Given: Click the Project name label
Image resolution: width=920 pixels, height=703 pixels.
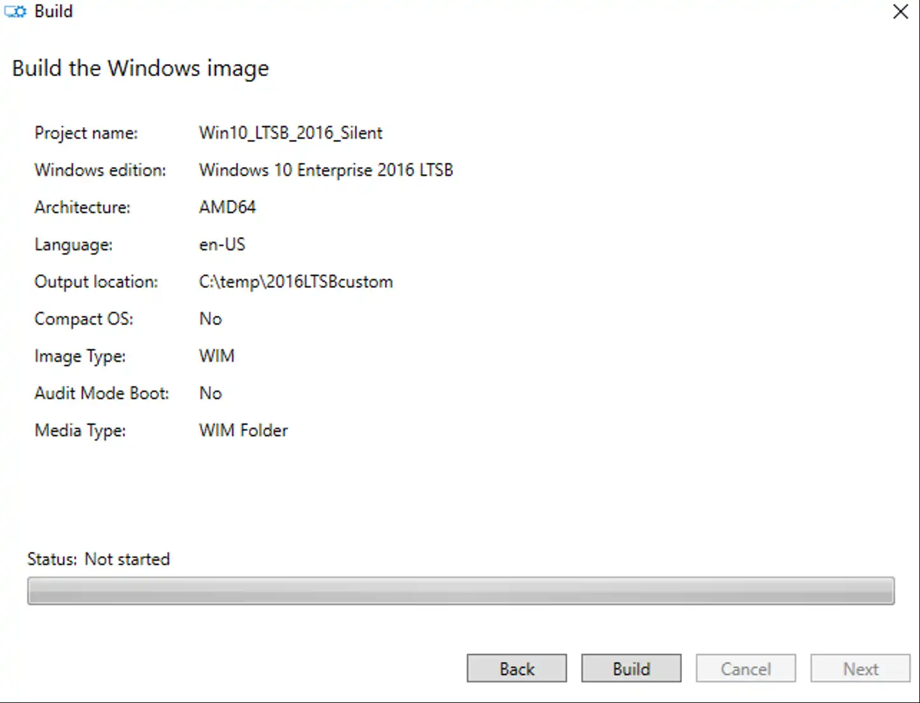Looking at the screenshot, I should coord(86,133).
